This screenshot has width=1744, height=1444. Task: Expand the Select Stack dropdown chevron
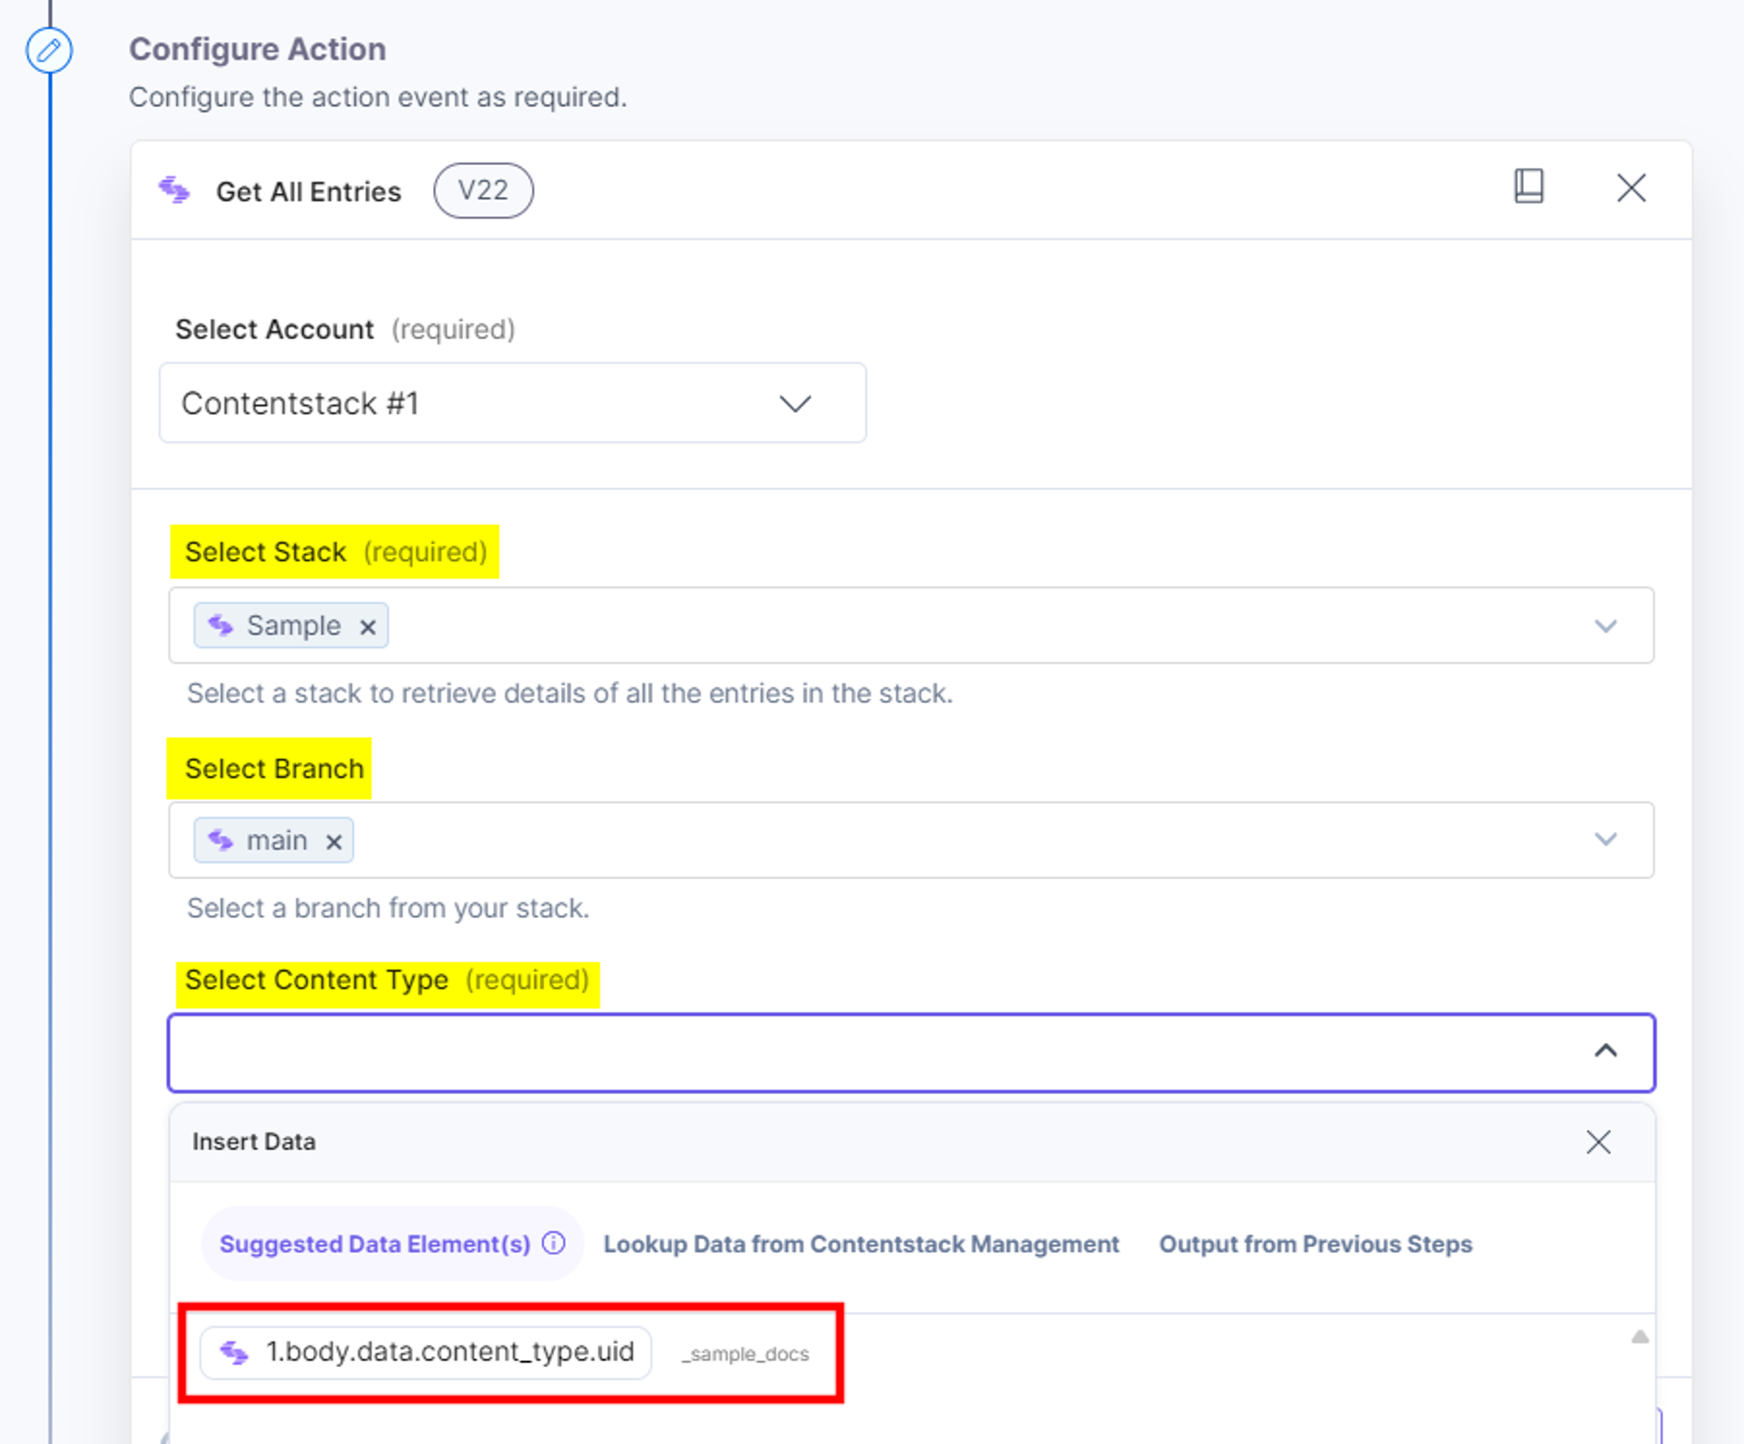1605,625
